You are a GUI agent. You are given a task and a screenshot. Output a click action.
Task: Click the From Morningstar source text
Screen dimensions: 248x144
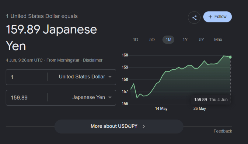coord(63,60)
